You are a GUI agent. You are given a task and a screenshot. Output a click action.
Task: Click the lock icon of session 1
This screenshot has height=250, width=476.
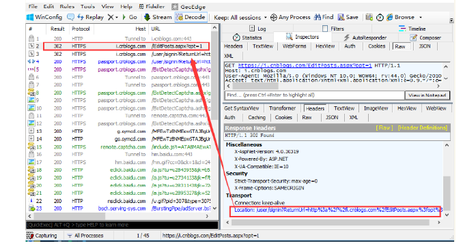coord(31,38)
